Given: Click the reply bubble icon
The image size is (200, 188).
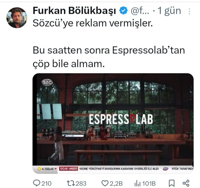Looking at the screenshot, I should 37,183.
